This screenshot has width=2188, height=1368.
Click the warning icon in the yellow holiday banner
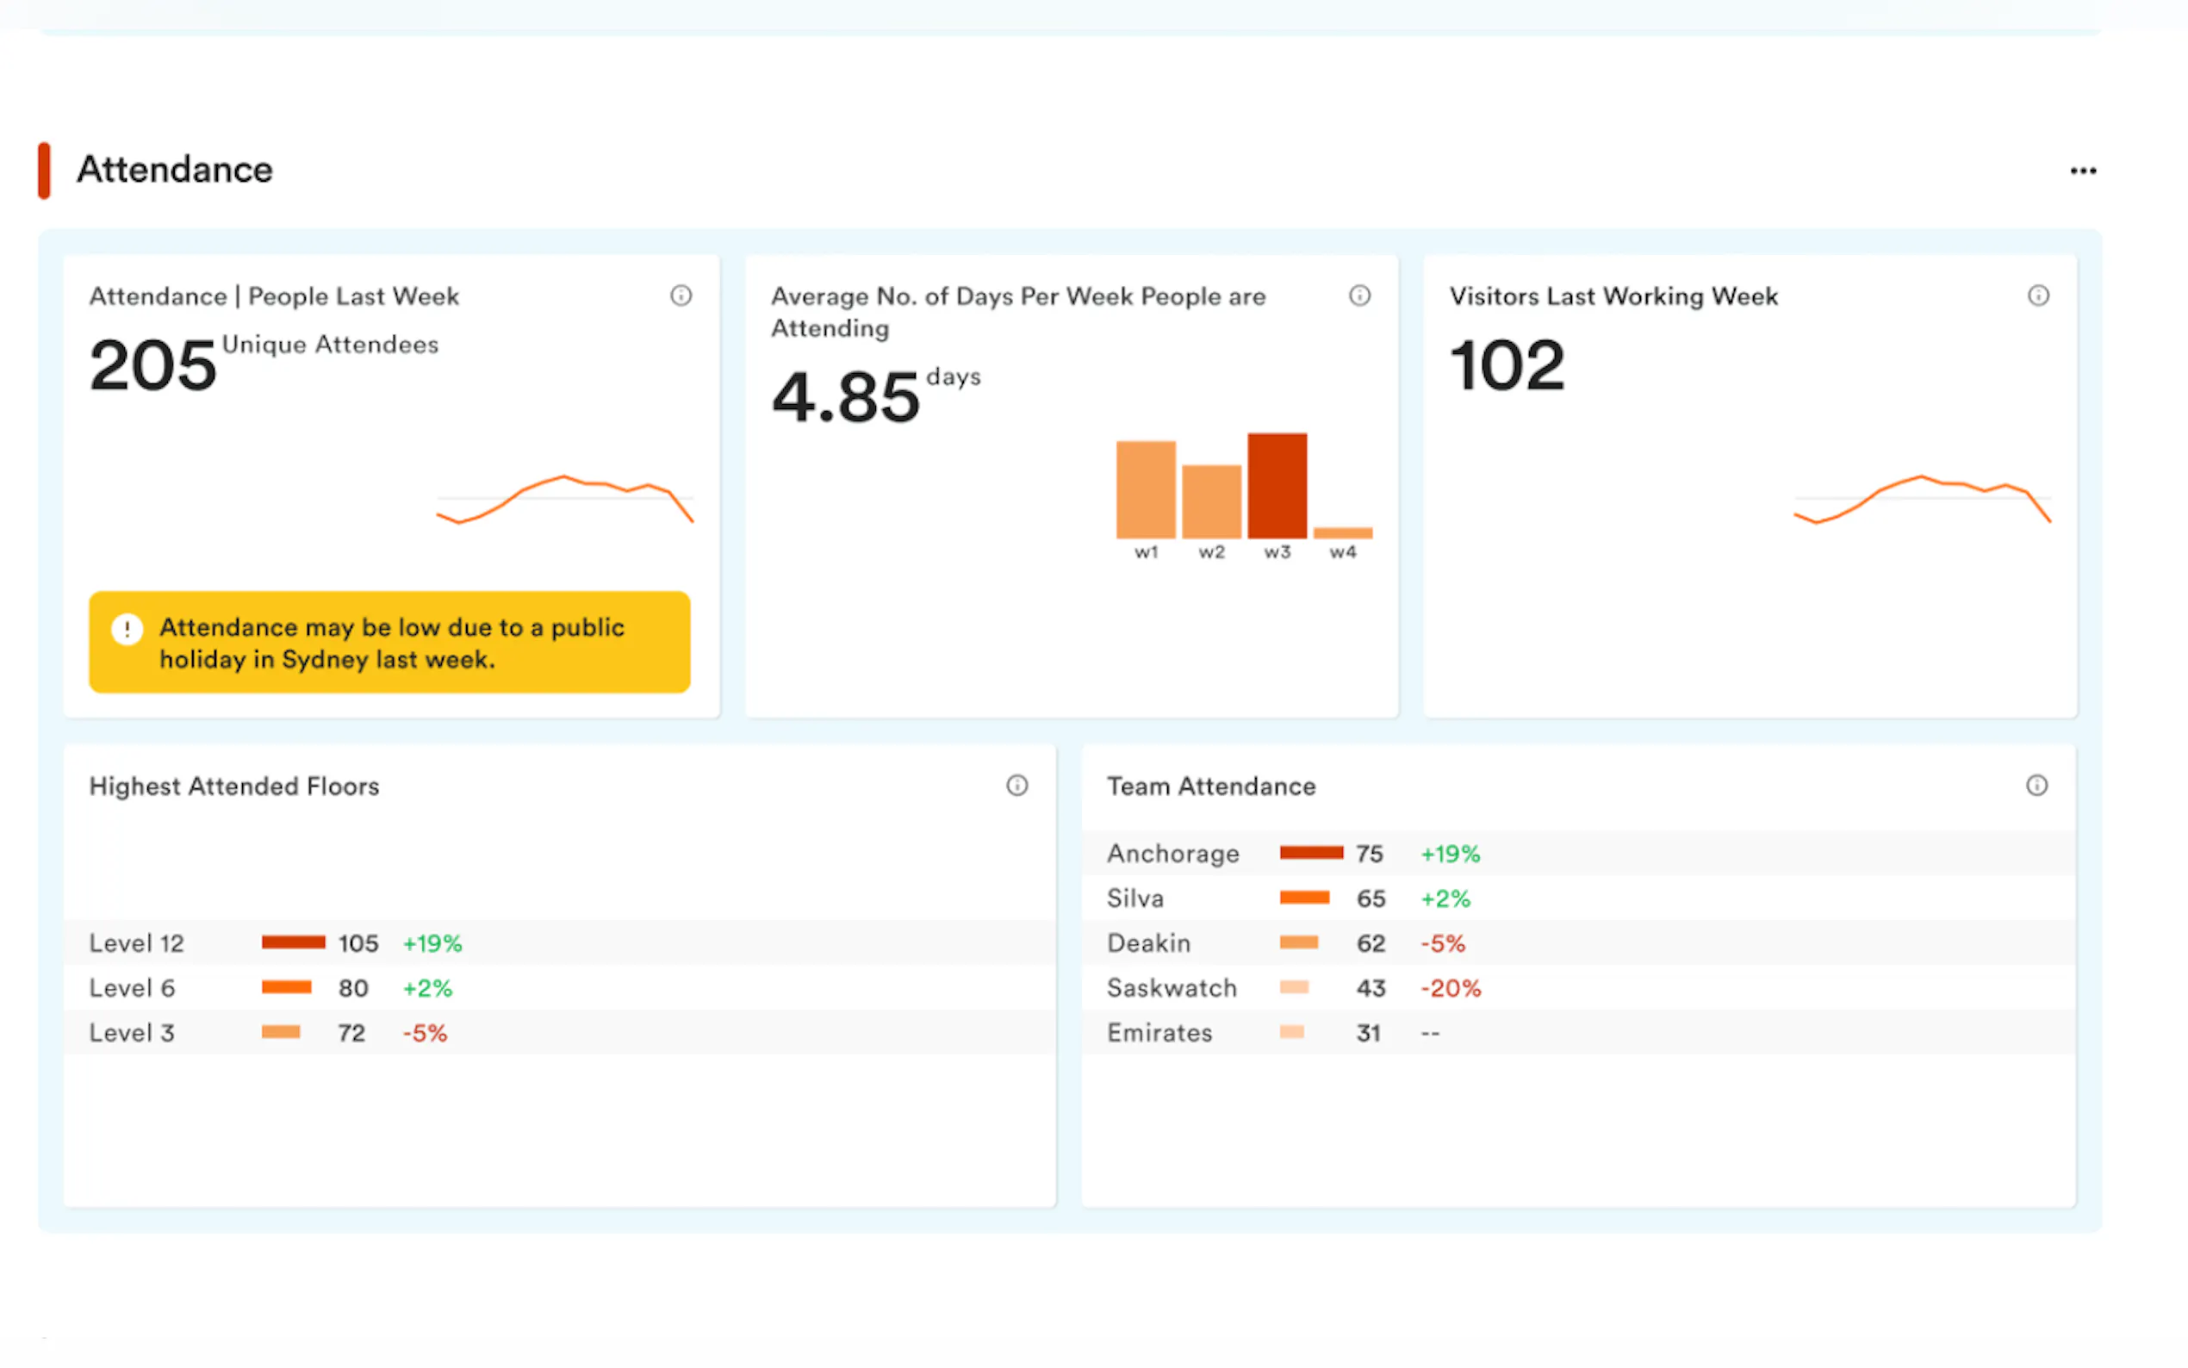pos(127,628)
